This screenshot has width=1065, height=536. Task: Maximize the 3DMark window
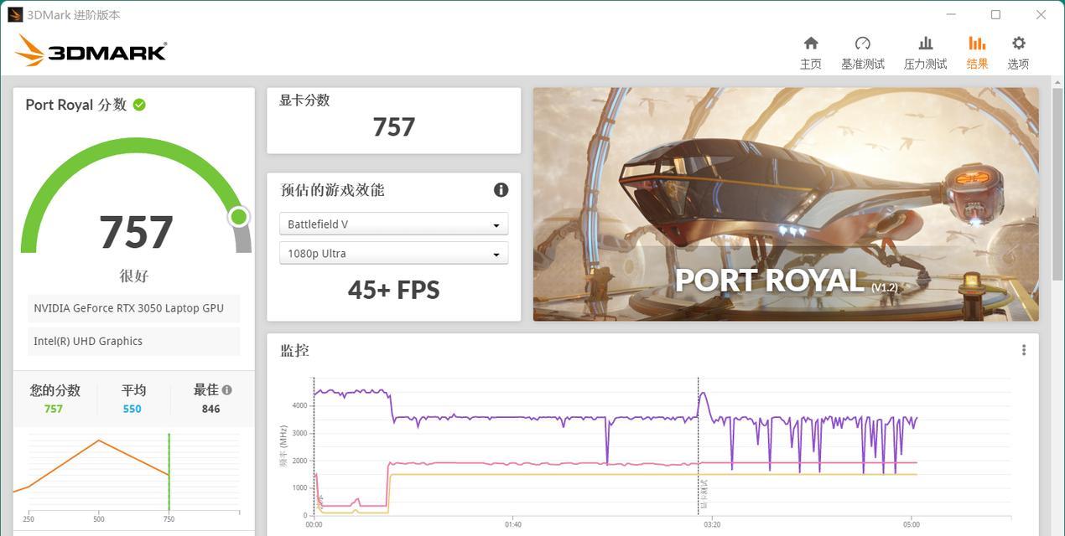[995, 14]
